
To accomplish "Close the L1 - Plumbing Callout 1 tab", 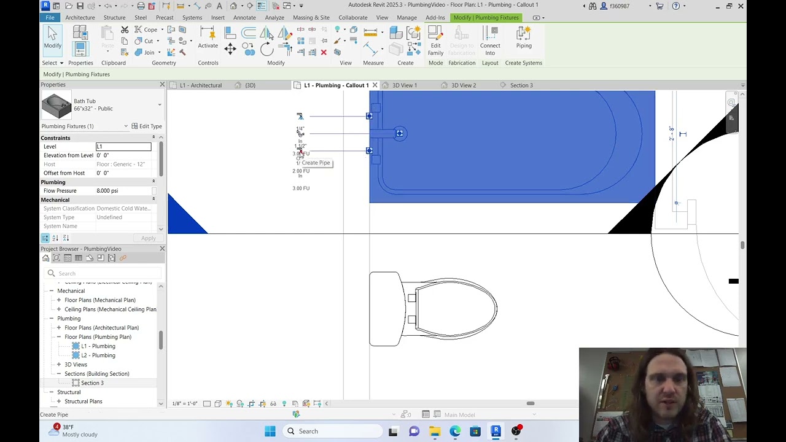I will pos(375,85).
